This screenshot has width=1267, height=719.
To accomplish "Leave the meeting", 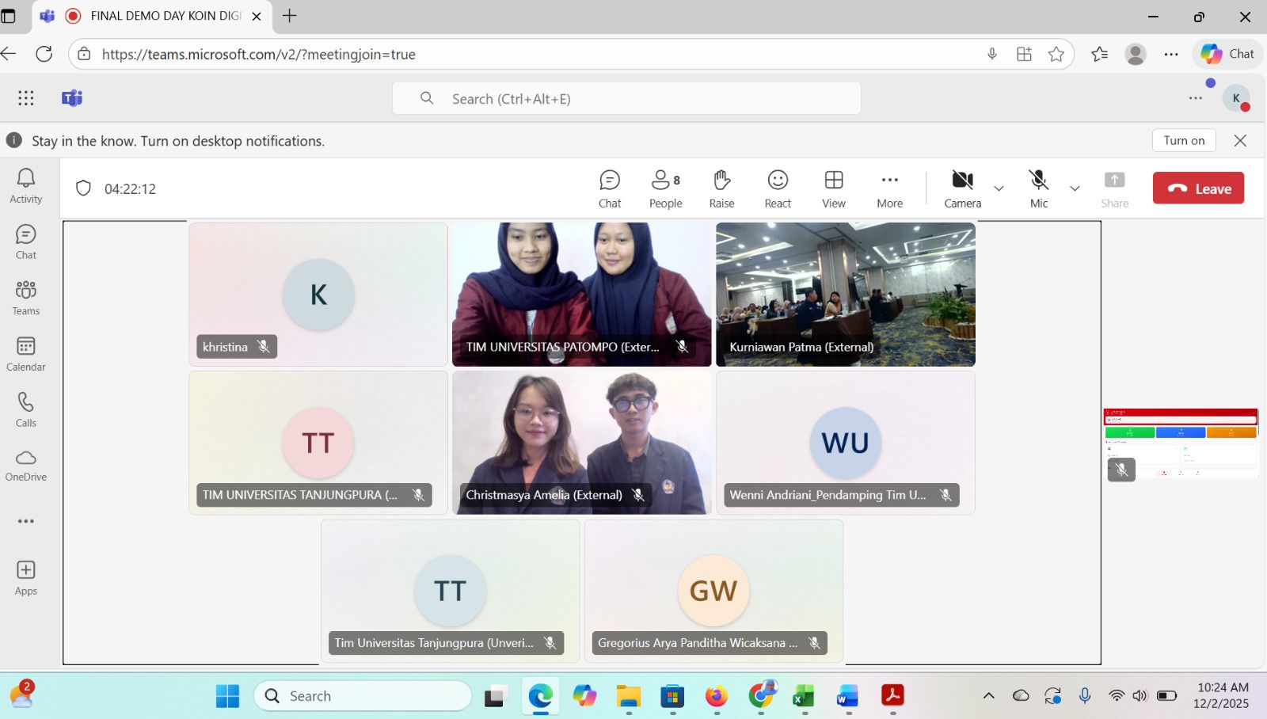I will click(x=1198, y=188).
